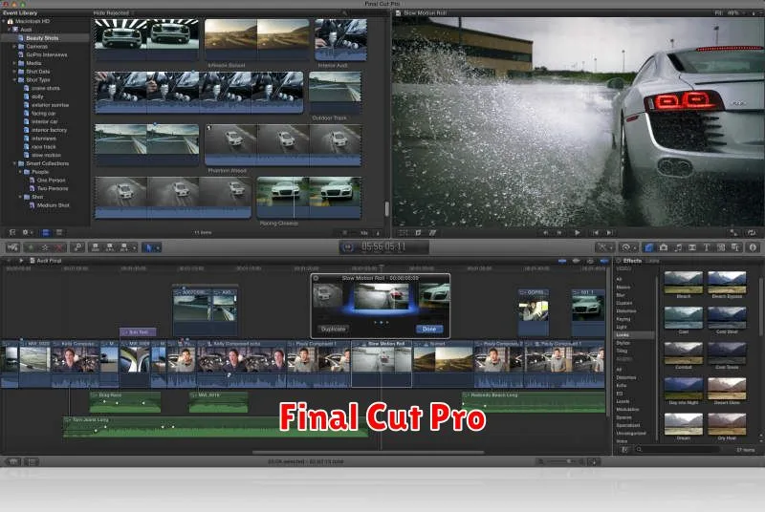Open the keyword editor key icon

(x=77, y=247)
